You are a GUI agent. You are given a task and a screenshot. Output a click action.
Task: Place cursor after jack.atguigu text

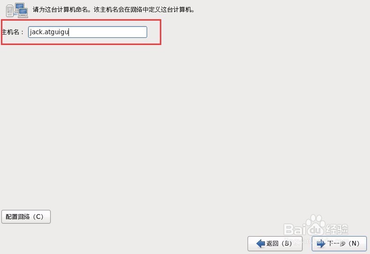[x=68, y=32]
